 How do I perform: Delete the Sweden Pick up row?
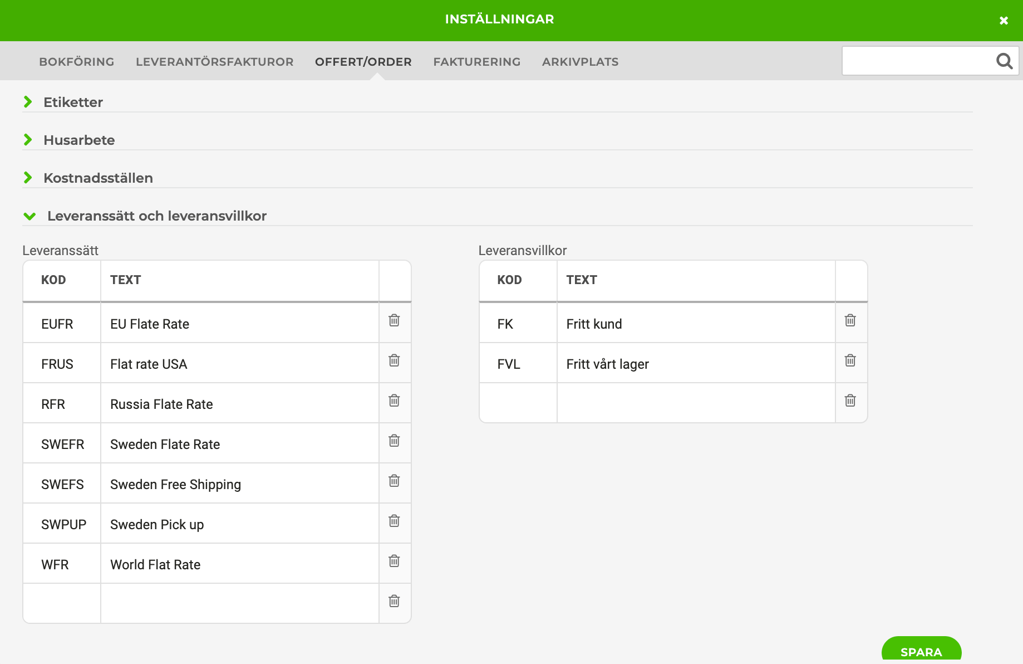394,521
